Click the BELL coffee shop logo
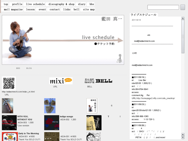188x141 pixels. pyautogui.click(x=98, y=81)
